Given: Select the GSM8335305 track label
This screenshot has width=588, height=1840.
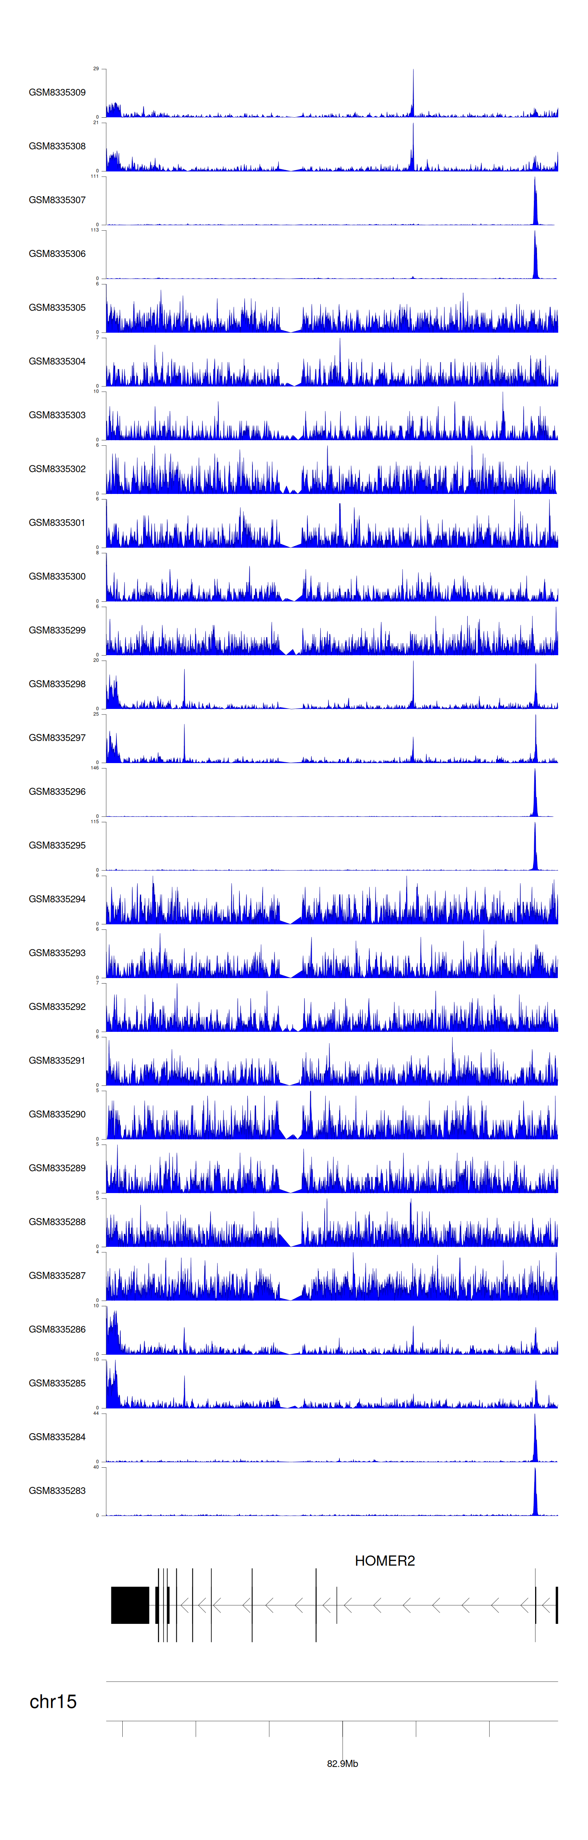Looking at the screenshot, I should click(x=57, y=307).
